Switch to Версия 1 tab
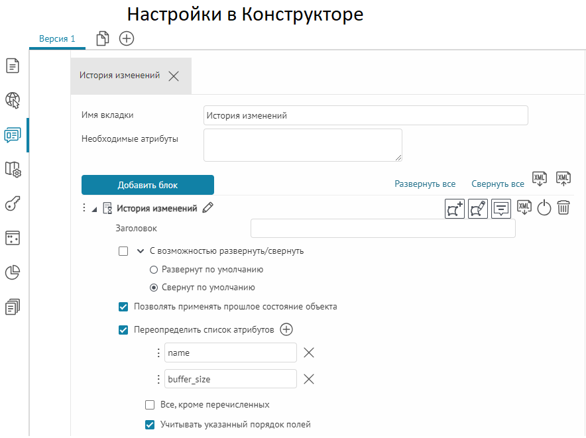The height and width of the screenshot is (438, 586). coord(57,39)
